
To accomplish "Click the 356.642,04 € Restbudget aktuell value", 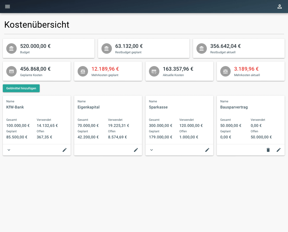I will pos(225,46).
